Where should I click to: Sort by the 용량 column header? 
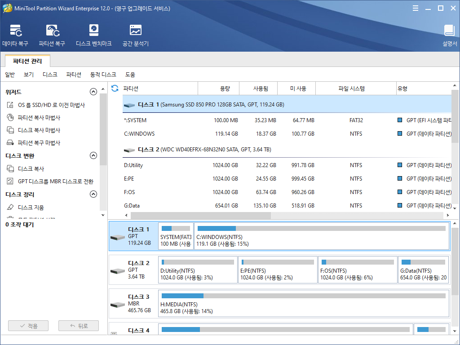coord(219,88)
